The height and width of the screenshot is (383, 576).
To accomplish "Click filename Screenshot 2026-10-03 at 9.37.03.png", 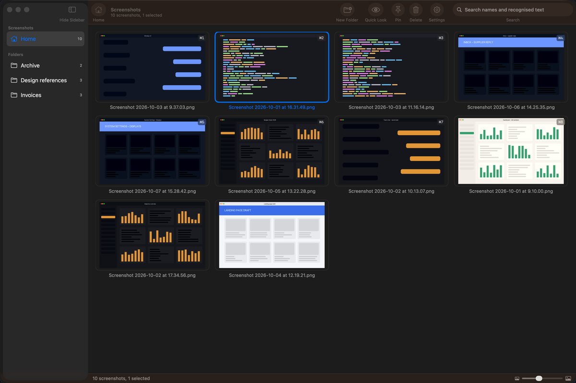I will pos(152,107).
